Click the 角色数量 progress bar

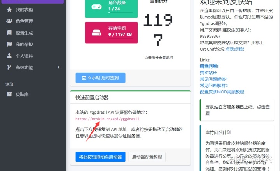(x=121, y=12)
